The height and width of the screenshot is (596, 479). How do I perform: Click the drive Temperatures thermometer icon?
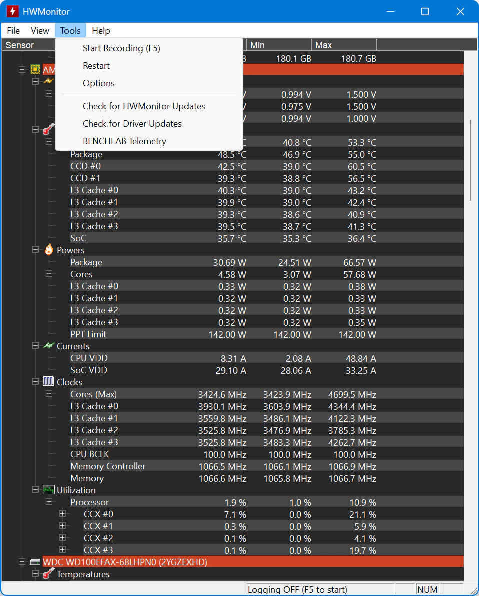48,574
